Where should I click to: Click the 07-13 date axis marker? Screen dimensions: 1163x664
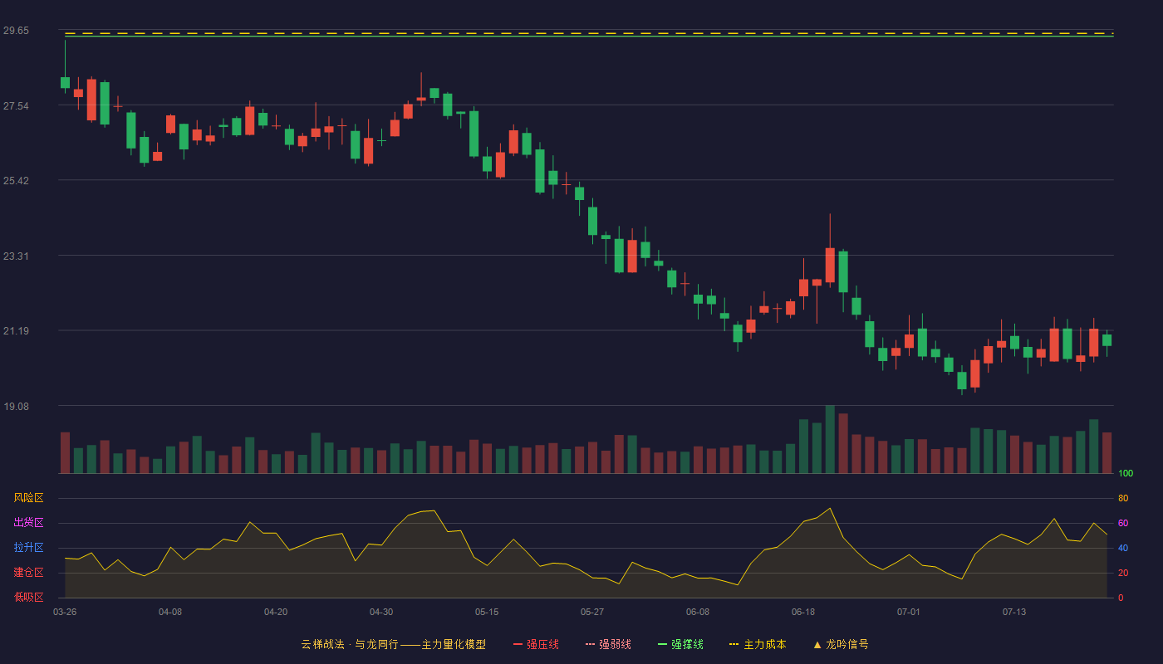click(1014, 612)
